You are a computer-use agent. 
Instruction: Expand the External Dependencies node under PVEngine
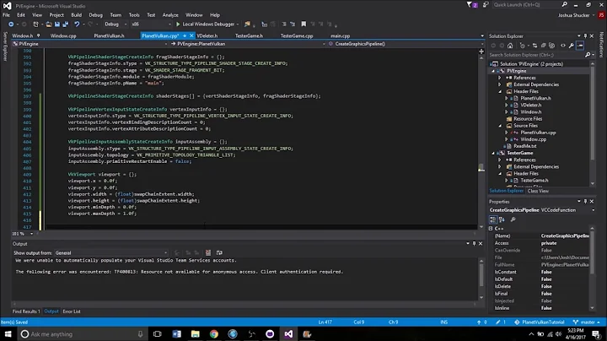499,84
